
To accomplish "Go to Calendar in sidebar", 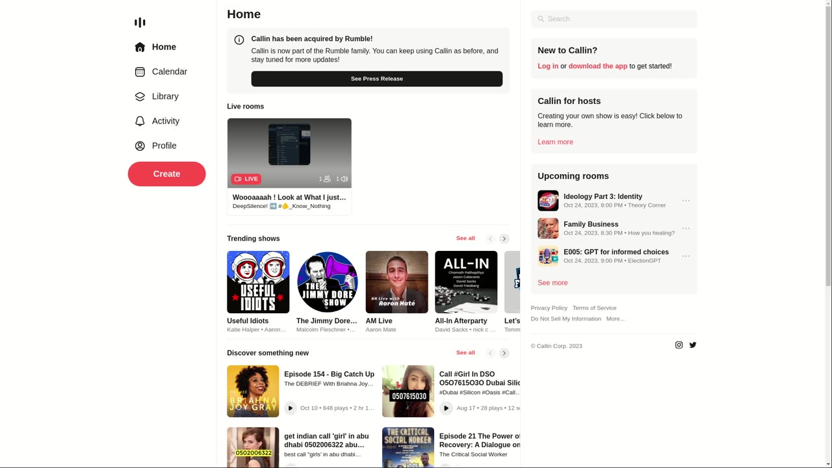I will [x=170, y=71].
